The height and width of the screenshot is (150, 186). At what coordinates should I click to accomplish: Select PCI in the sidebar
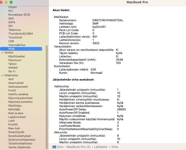11,11
